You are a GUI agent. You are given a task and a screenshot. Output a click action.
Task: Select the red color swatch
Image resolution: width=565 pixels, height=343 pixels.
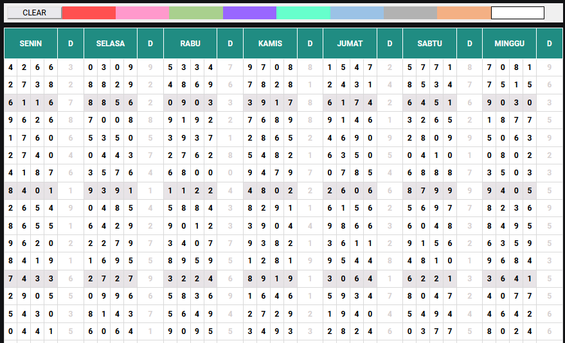(x=89, y=13)
